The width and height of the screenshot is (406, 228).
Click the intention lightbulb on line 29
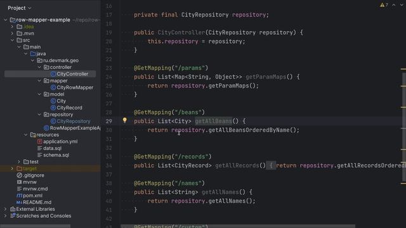[125, 120]
